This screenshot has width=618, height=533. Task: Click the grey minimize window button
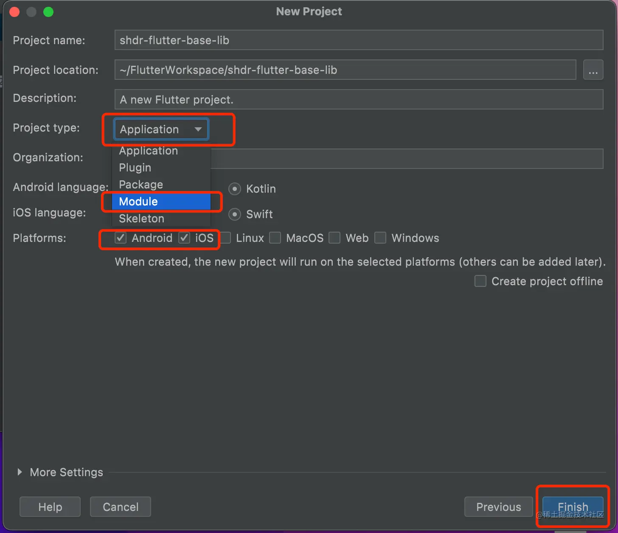[x=31, y=12]
